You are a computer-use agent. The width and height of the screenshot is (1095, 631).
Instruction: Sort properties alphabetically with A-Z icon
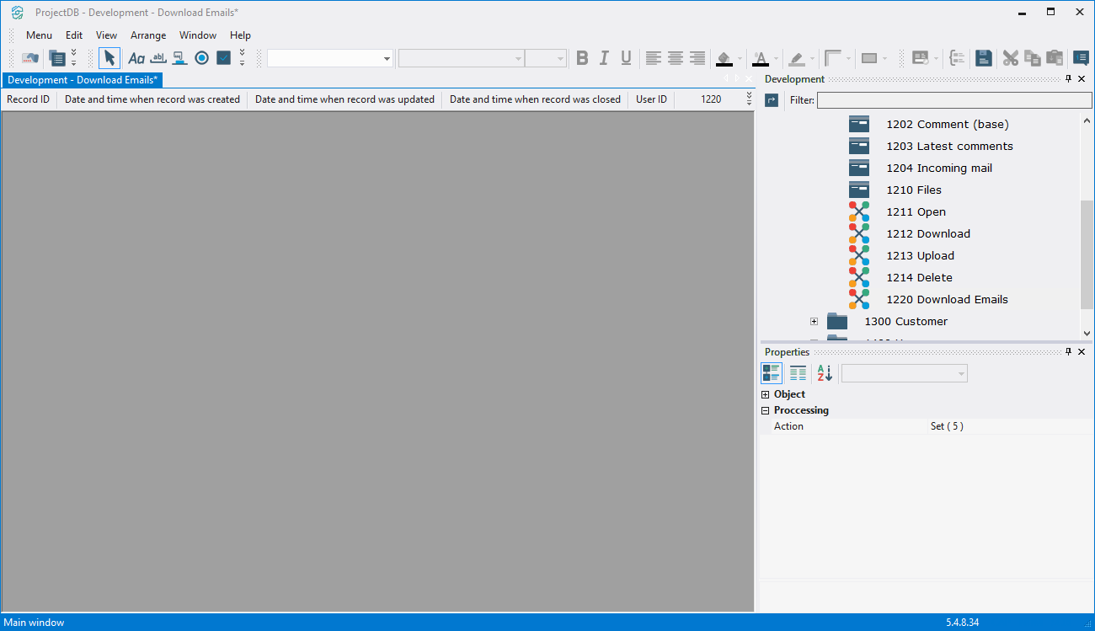(825, 373)
